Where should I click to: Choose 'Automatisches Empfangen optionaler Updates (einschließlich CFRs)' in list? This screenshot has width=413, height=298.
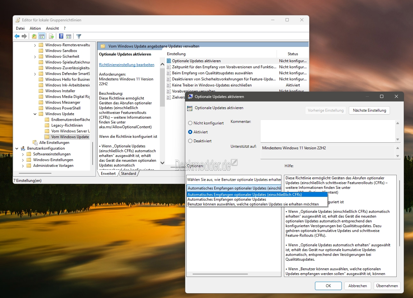coord(257,195)
